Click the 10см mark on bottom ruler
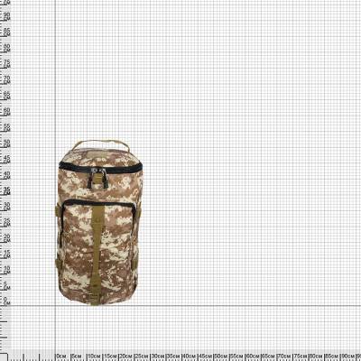Image resolution: width=361 pixels, height=361 pixels. tap(93, 356)
